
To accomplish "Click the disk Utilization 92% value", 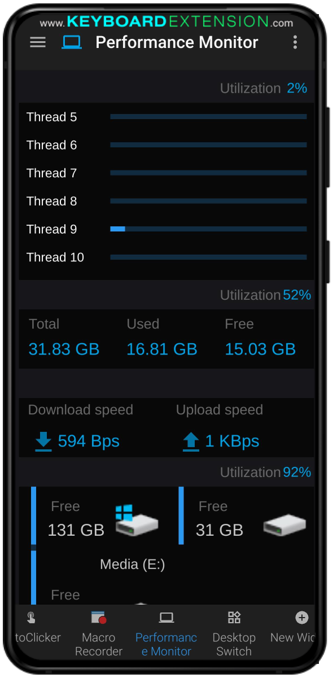I will pyautogui.click(x=297, y=472).
